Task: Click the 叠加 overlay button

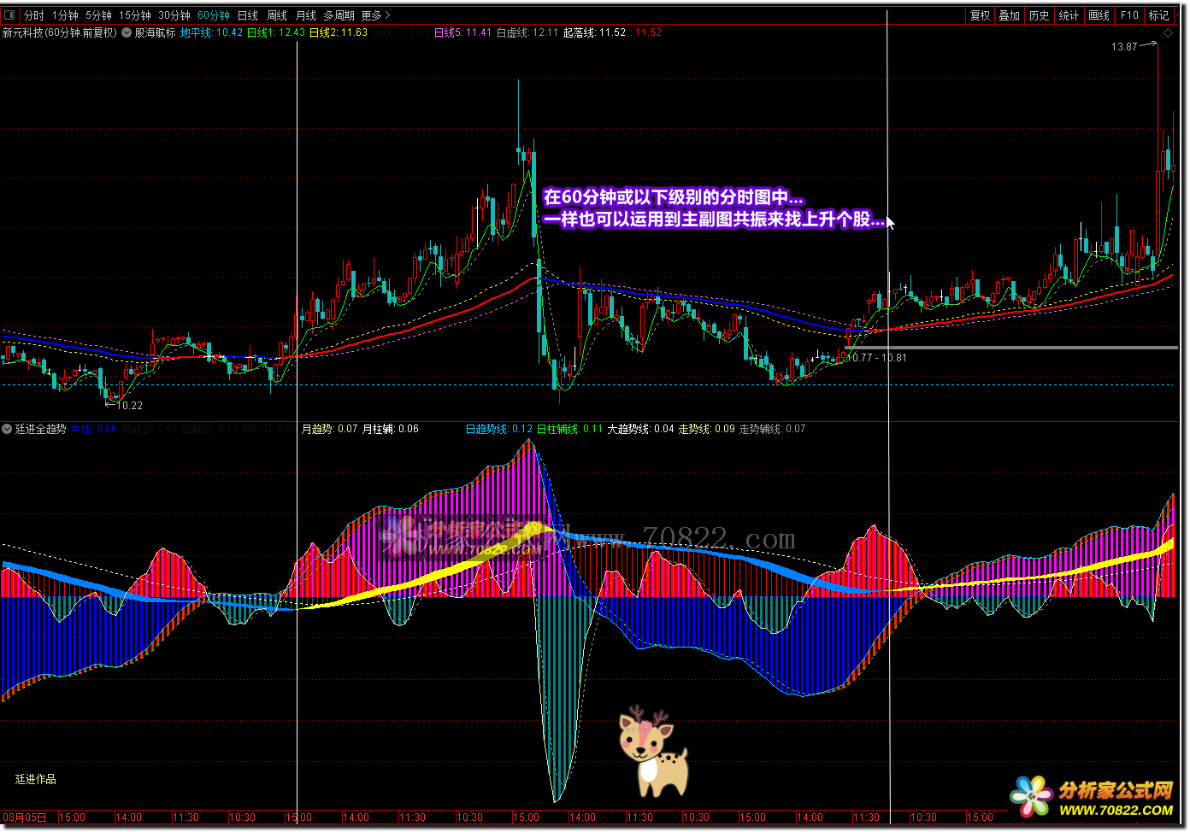Action: 1010,15
